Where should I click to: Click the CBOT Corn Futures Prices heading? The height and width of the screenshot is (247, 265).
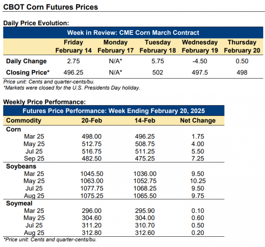tap(50, 7)
